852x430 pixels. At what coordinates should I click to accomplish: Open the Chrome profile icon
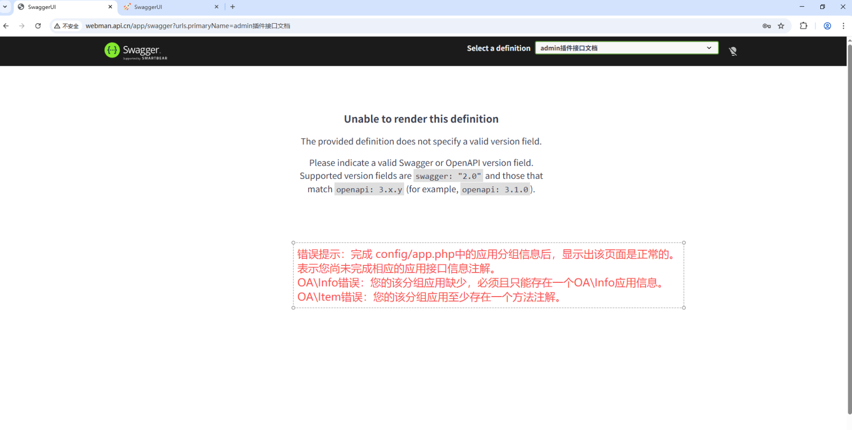coord(827,26)
